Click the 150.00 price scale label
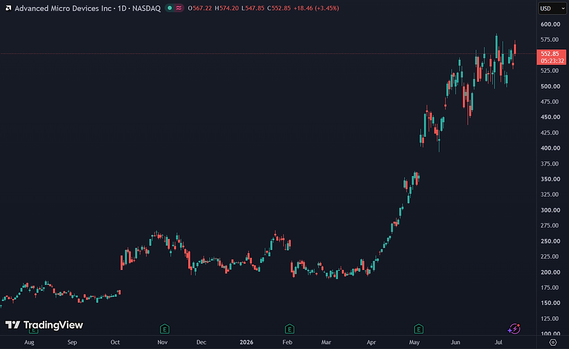 click(x=550, y=303)
